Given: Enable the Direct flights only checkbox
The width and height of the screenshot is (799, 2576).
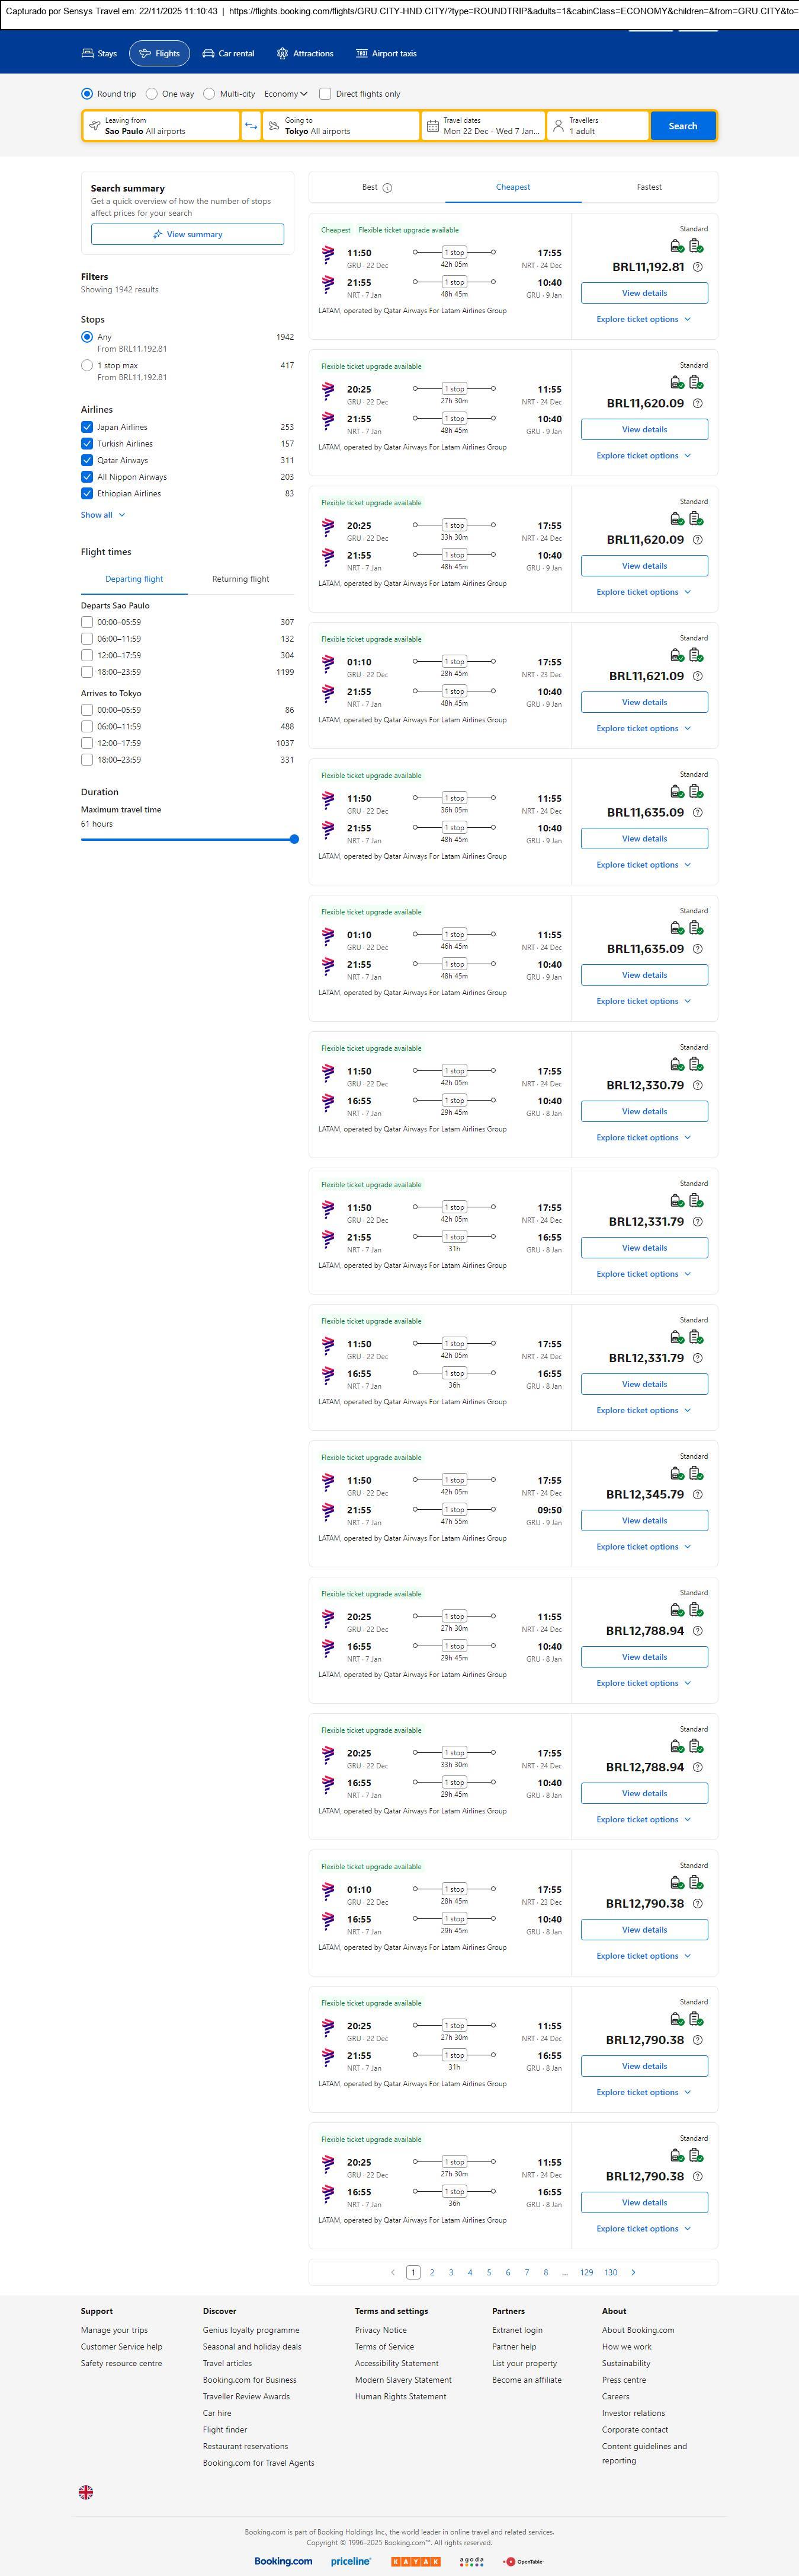Looking at the screenshot, I should [x=325, y=94].
